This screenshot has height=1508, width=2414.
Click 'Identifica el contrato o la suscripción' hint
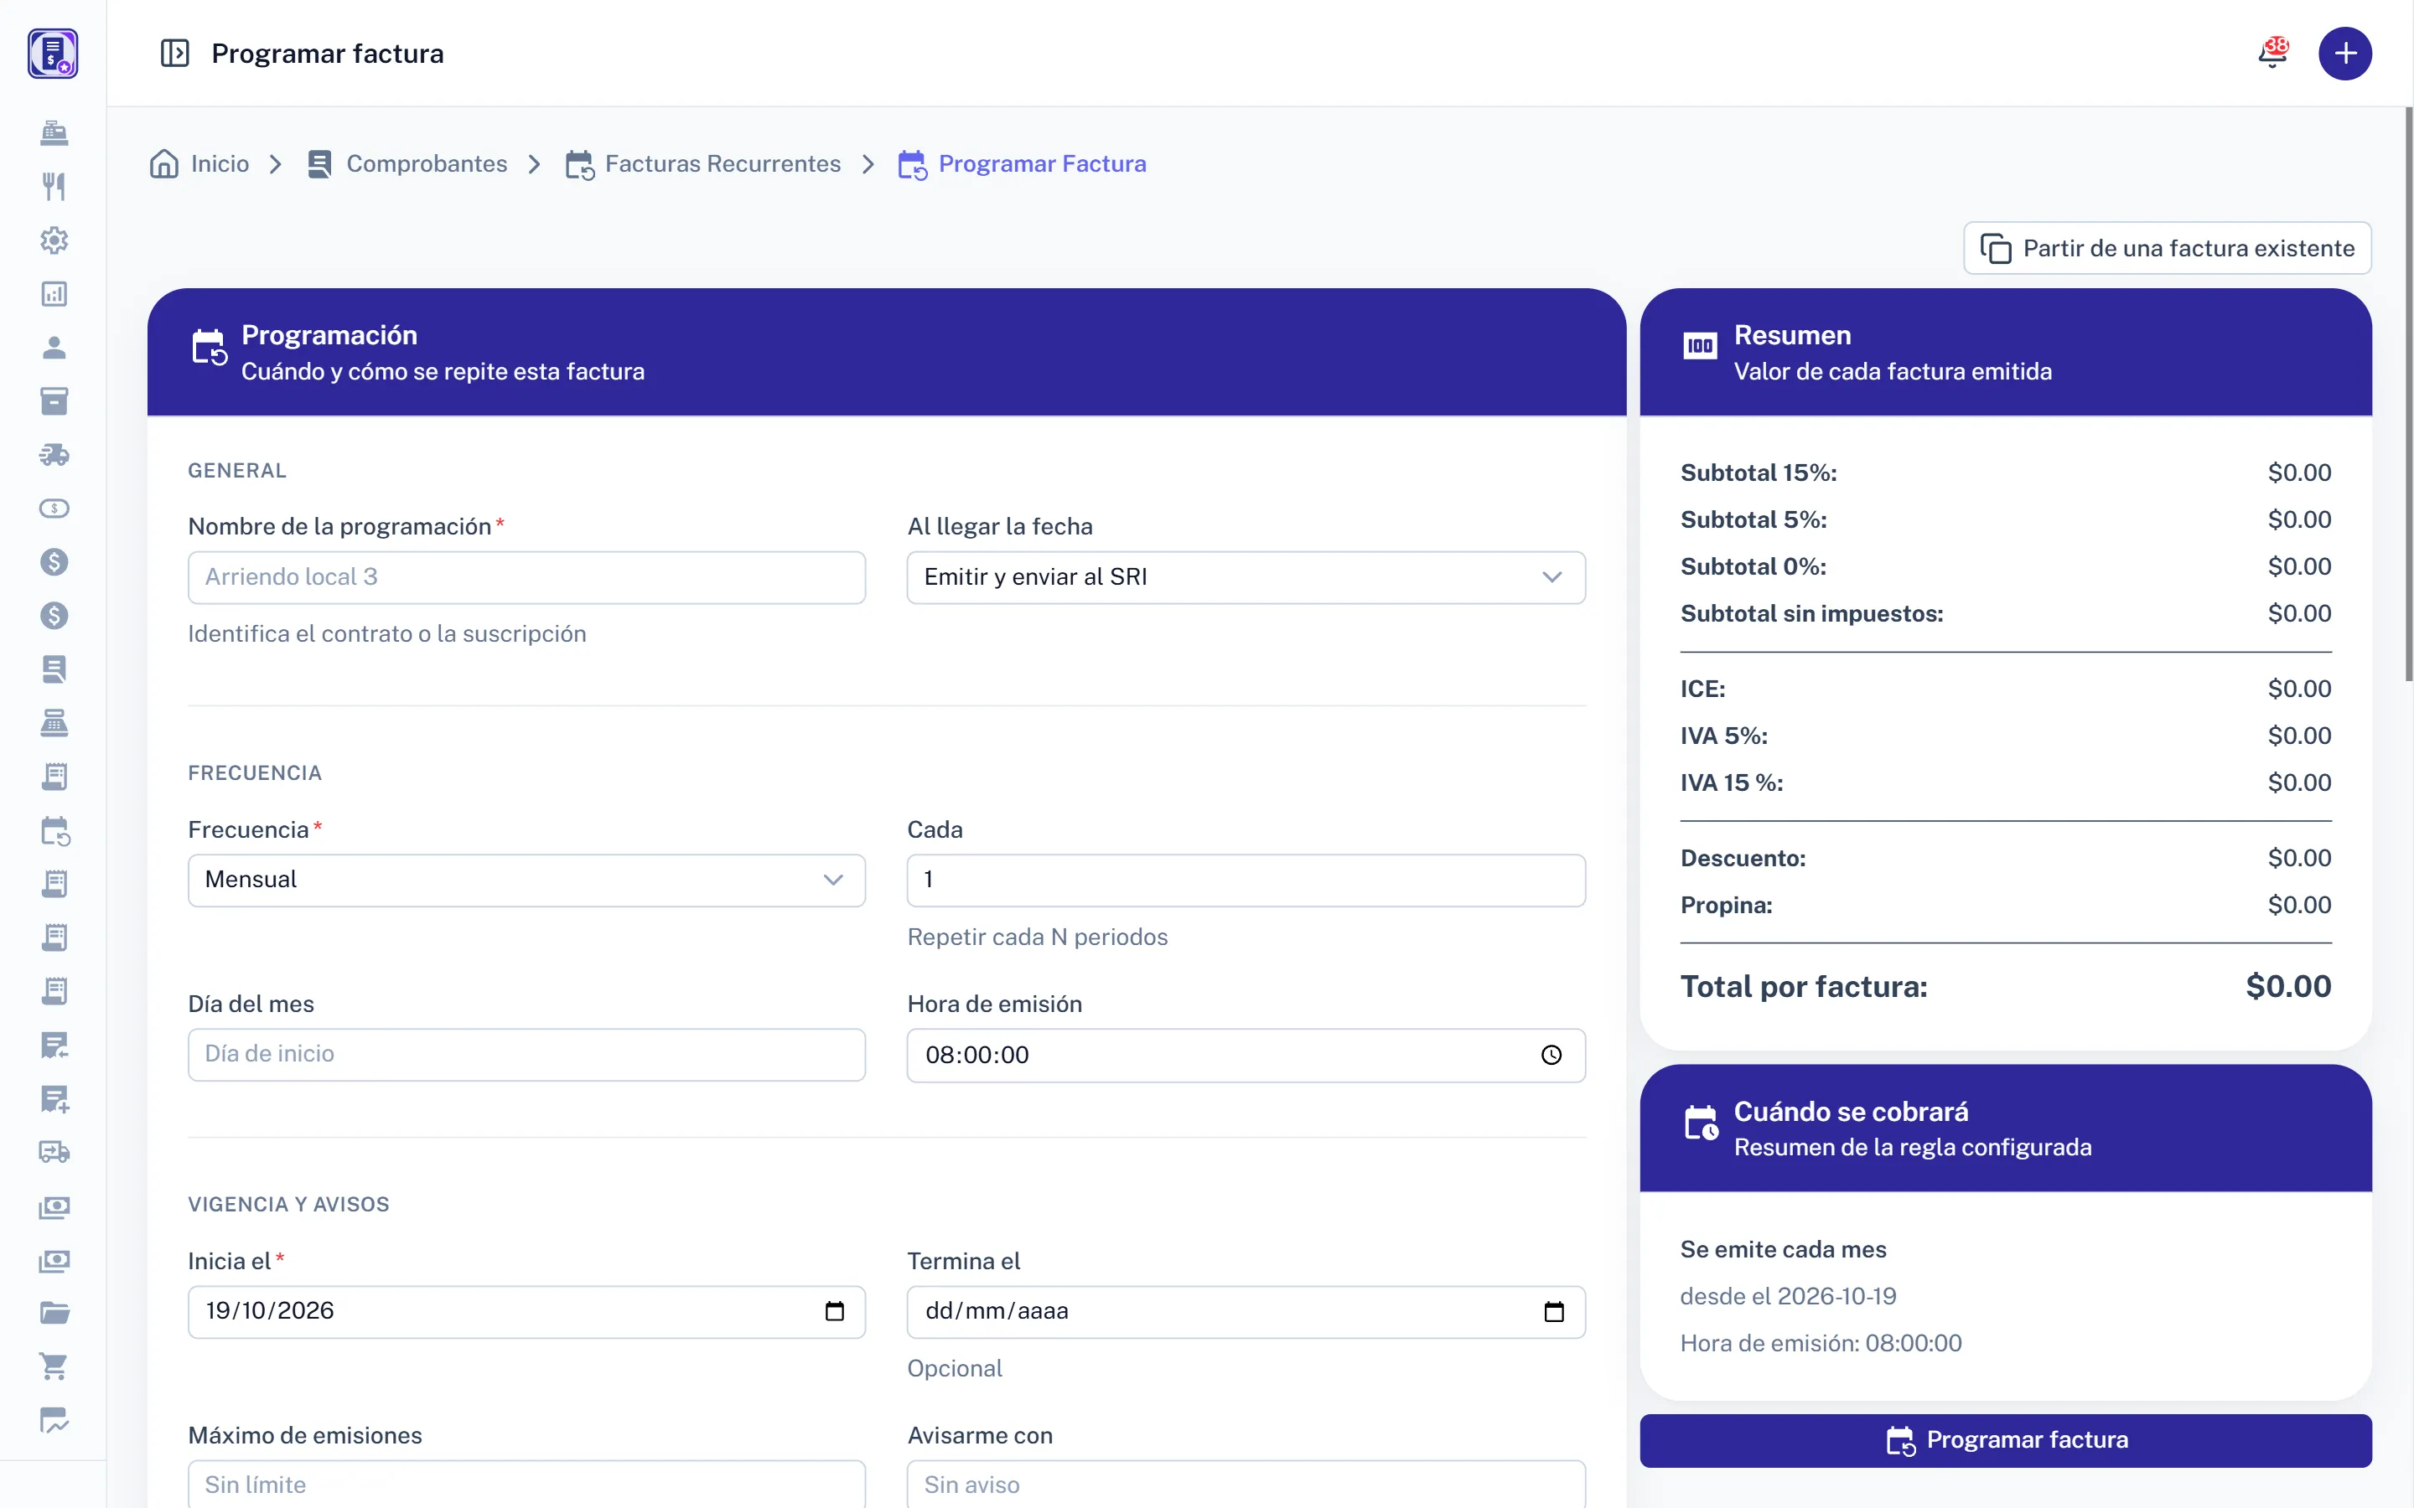pos(387,634)
